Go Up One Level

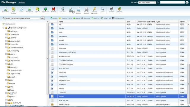[x=65, y=18]
